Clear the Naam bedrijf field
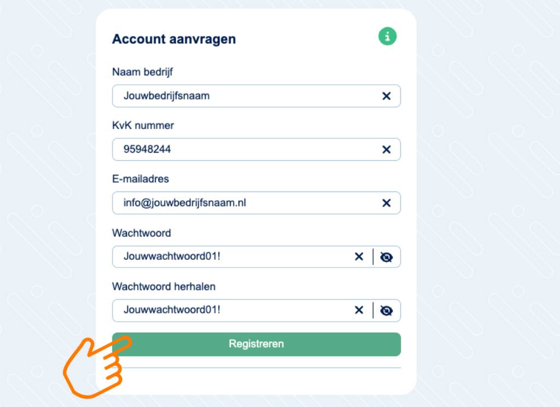This screenshot has width=560, height=407. [386, 96]
